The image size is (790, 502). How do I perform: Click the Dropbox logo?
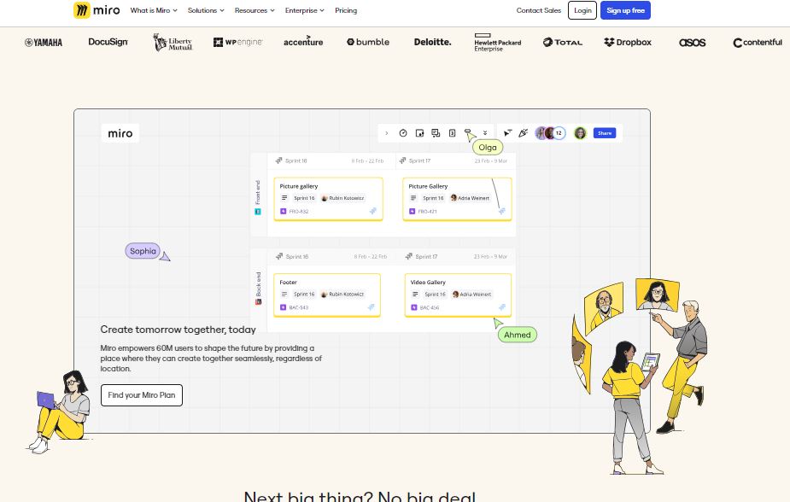click(627, 43)
